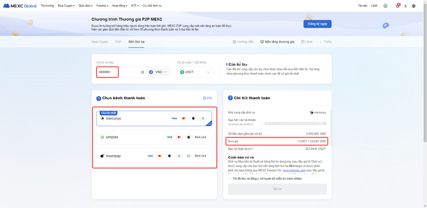
Task: Expand the USDT crypto dropdown
Action: [x=195, y=72]
